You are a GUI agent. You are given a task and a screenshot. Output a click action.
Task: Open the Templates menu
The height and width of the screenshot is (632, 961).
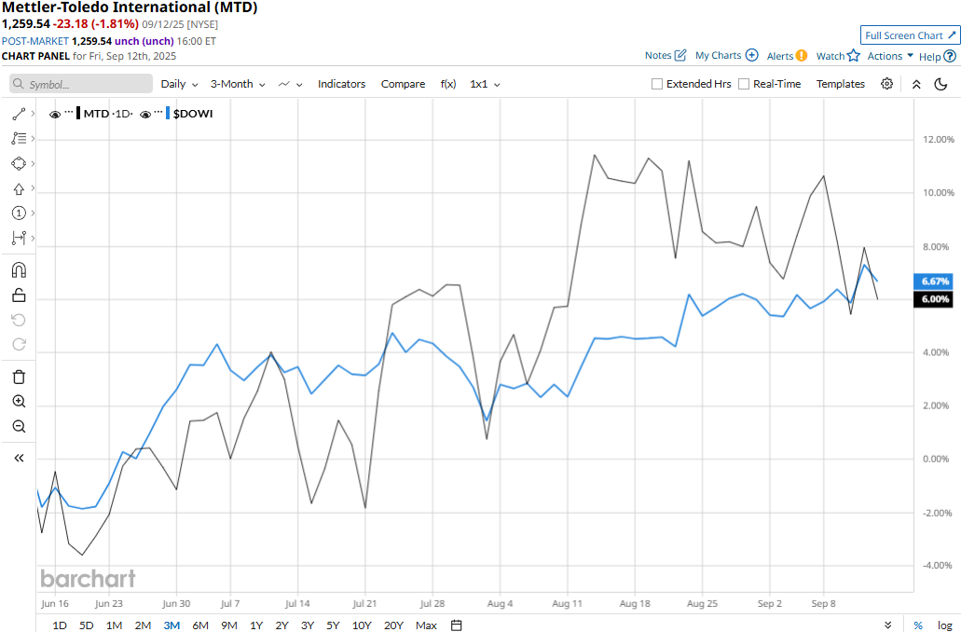pos(840,84)
